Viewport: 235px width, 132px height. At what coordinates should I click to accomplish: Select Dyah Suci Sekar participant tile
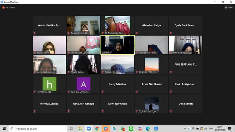[186, 25]
